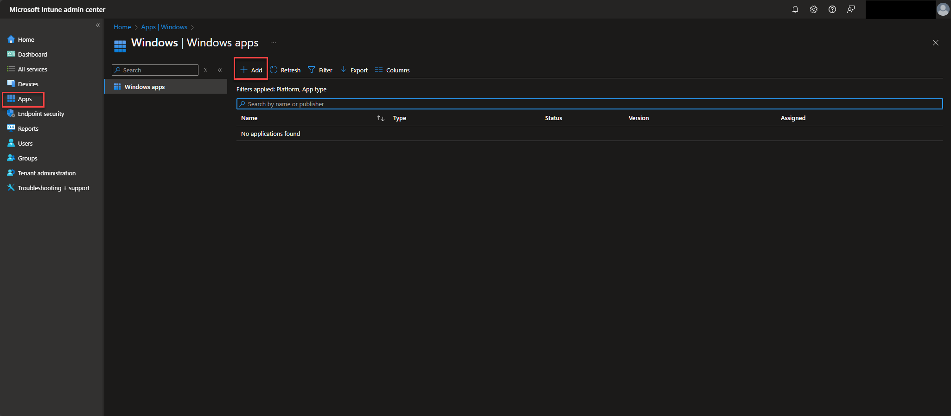
Task: Refresh the apps list
Action: (285, 70)
